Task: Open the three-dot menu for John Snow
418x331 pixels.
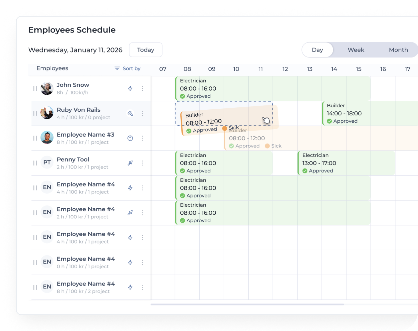Action: coord(142,88)
